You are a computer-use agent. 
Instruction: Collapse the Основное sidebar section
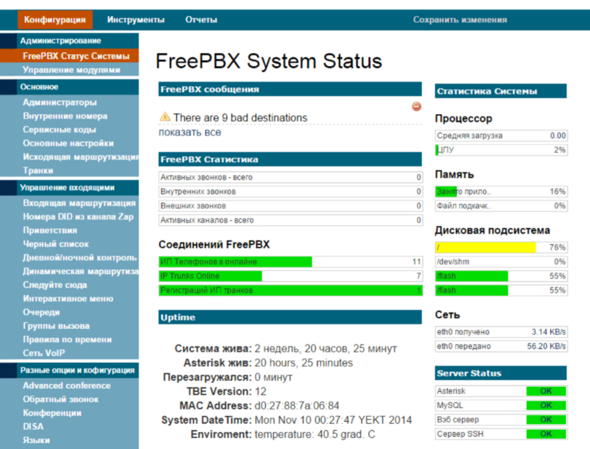tap(69, 87)
